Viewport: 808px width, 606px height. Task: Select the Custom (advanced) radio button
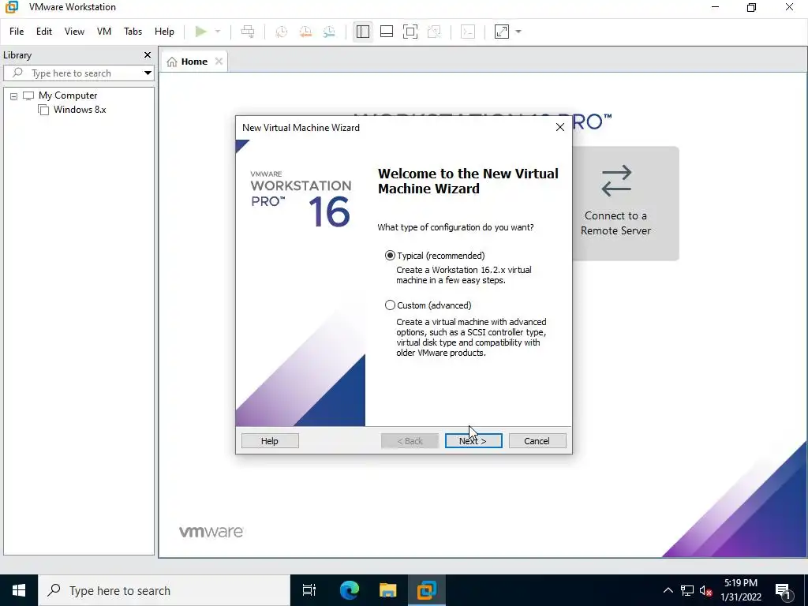pyautogui.click(x=390, y=305)
